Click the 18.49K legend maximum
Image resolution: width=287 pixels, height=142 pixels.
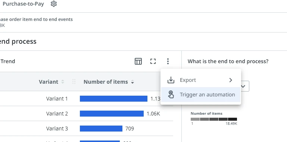point(231,124)
